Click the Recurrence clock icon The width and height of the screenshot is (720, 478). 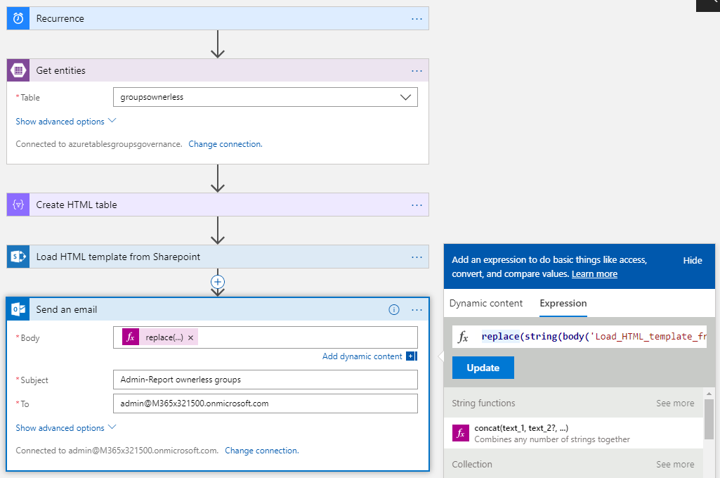[18, 18]
